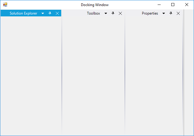Viewport: 194px width, 136px height.
Task: Toggle the Properties auto-hide pin icon
Action: coord(171,13)
